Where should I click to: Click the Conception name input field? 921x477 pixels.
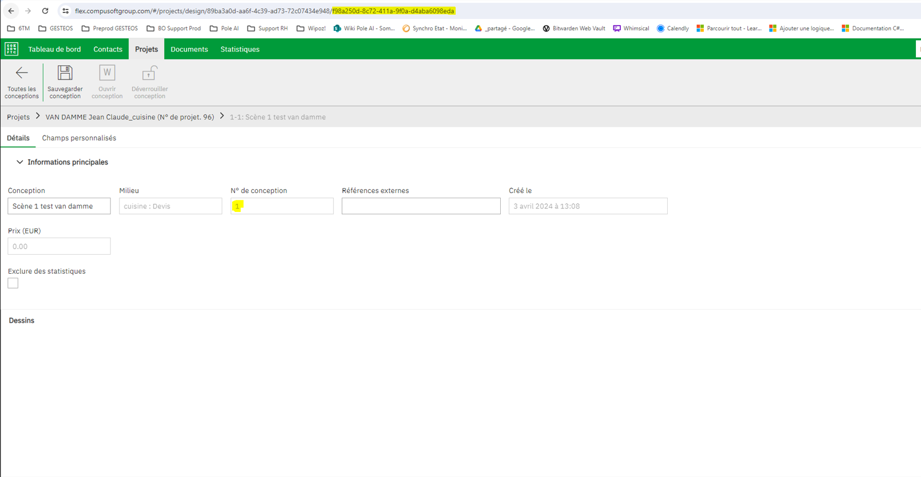59,206
